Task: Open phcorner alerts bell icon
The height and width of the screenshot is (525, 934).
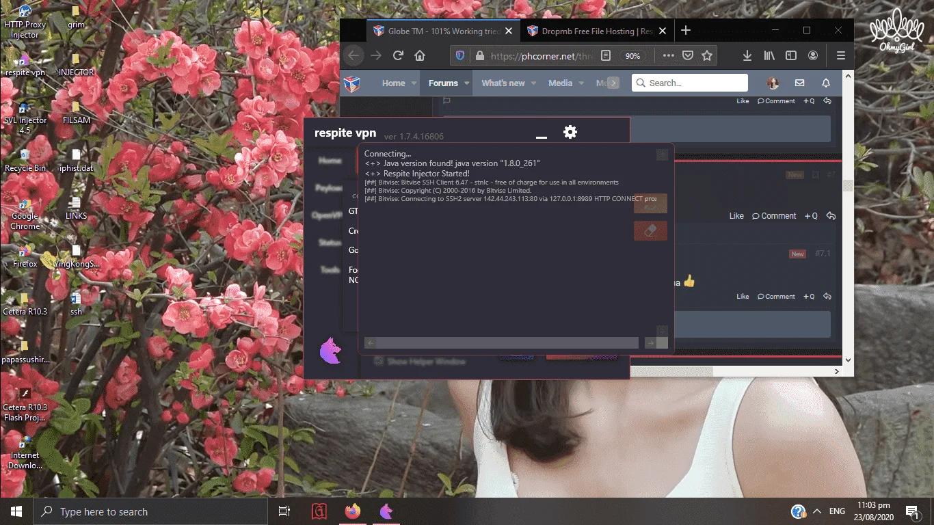Action: 826,83
